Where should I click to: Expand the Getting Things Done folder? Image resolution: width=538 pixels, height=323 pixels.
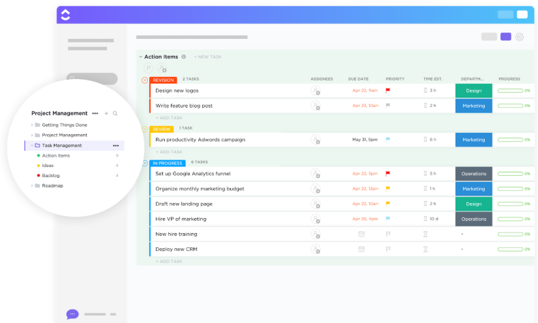(x=32, y=125)
